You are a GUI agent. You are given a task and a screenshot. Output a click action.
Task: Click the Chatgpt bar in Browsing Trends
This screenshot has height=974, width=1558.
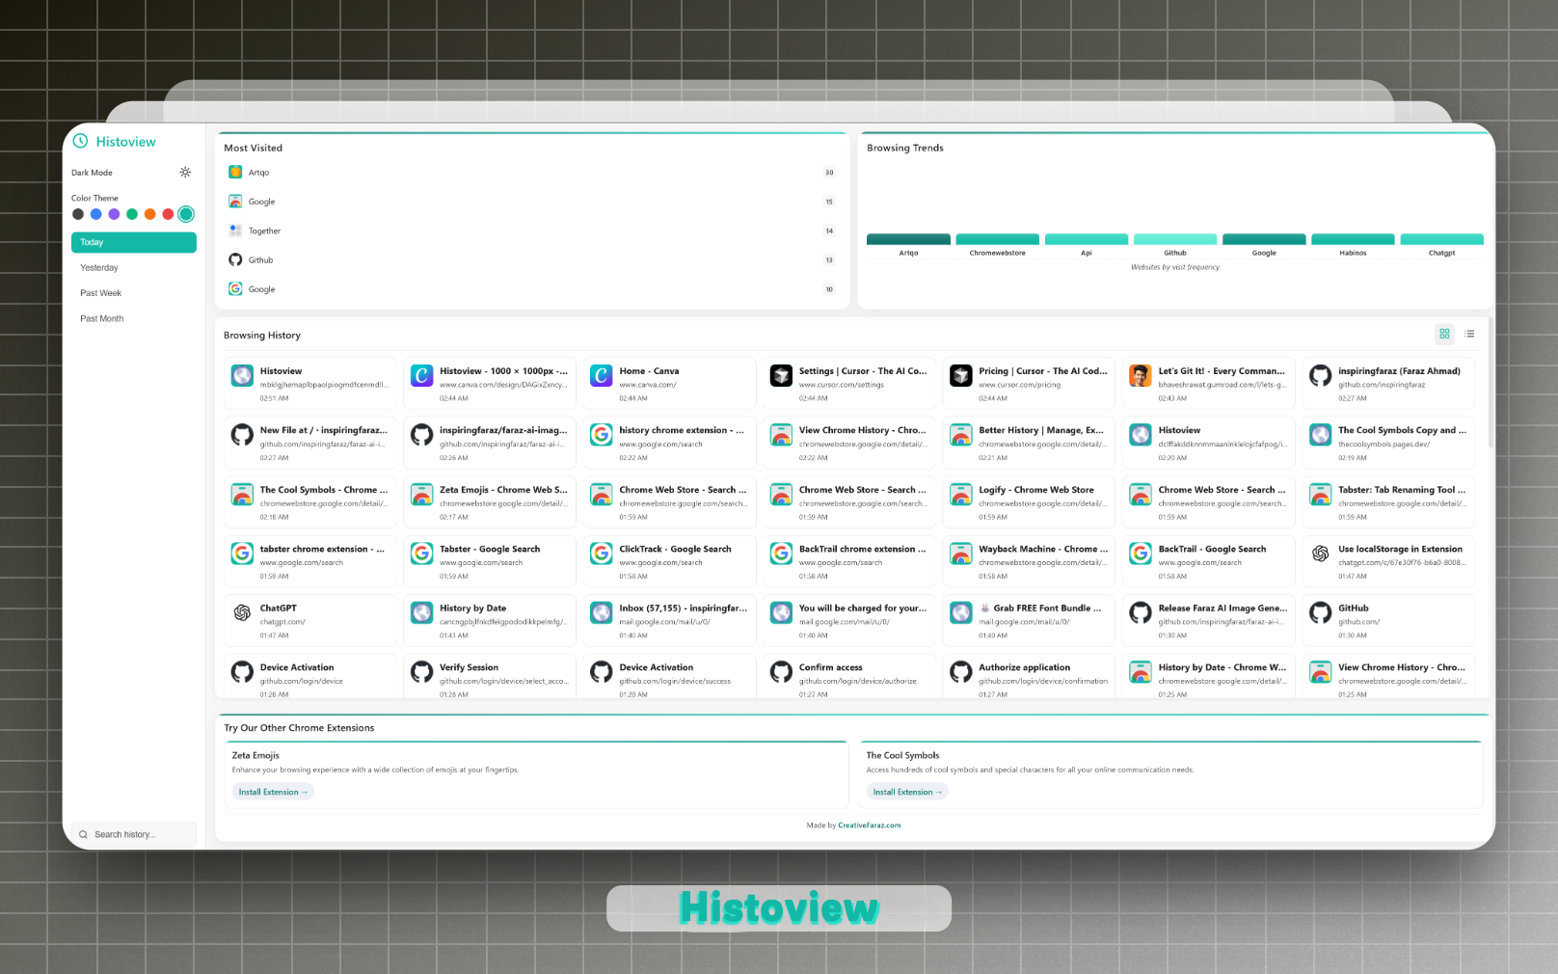[x=1441, y=239]
